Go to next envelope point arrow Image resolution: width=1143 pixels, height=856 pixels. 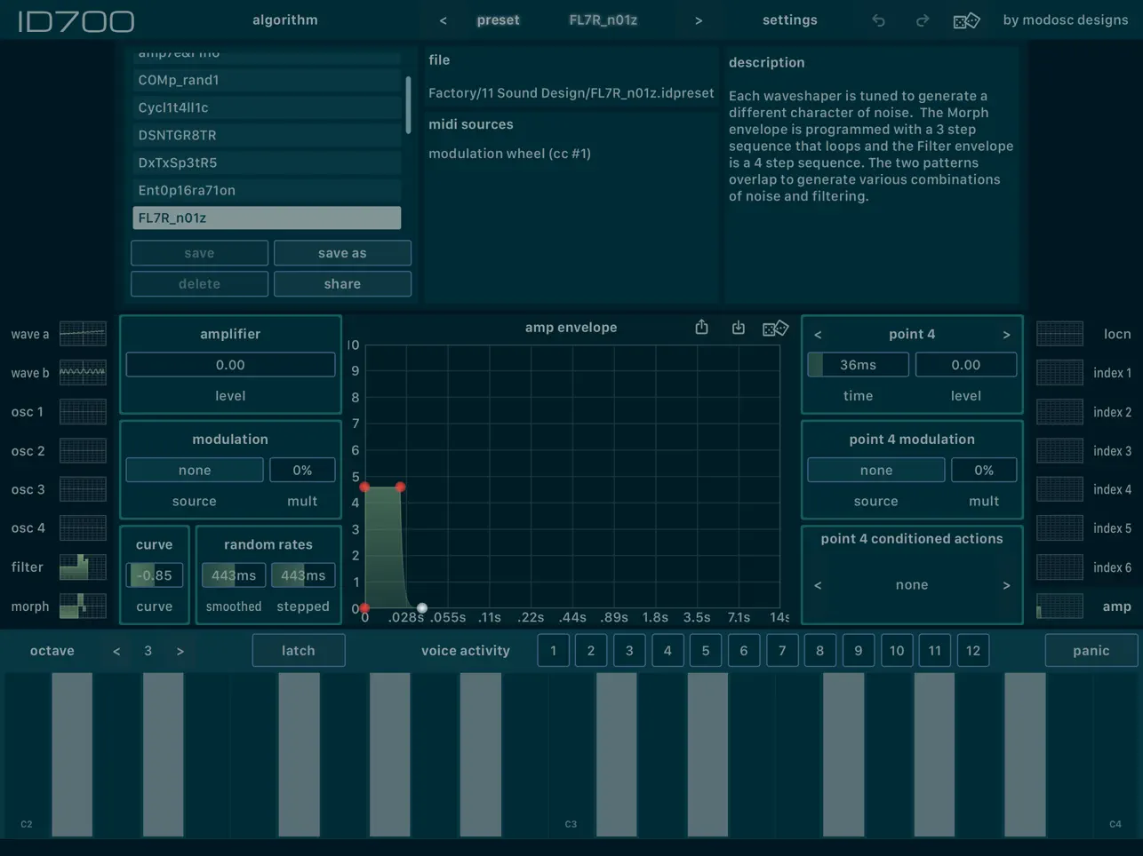point(1006,335)
